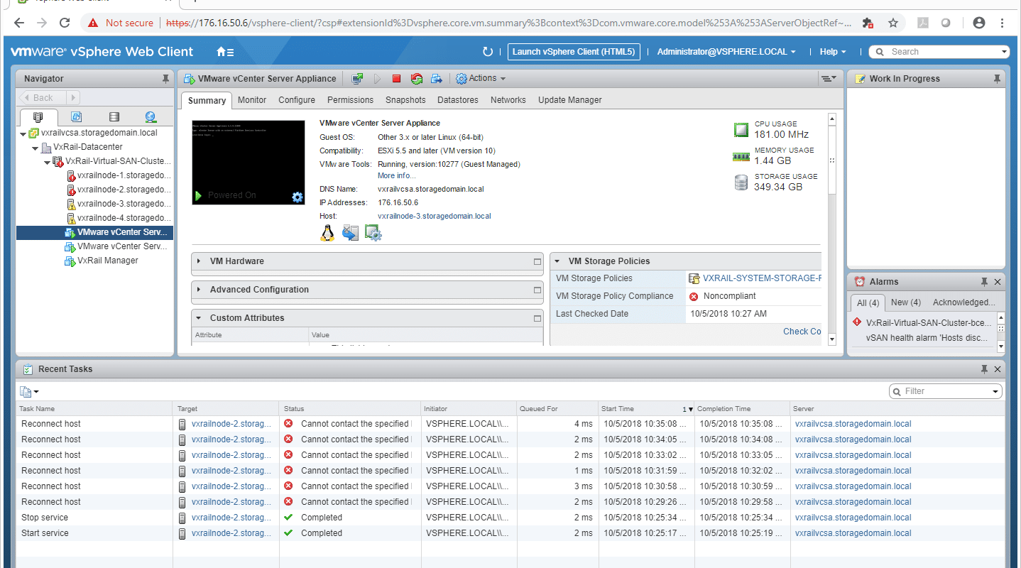Image resolution: width=1021 pixels, height=568 pixels.
Task: Open the browser profile account icon
Action: coord(979,23)
